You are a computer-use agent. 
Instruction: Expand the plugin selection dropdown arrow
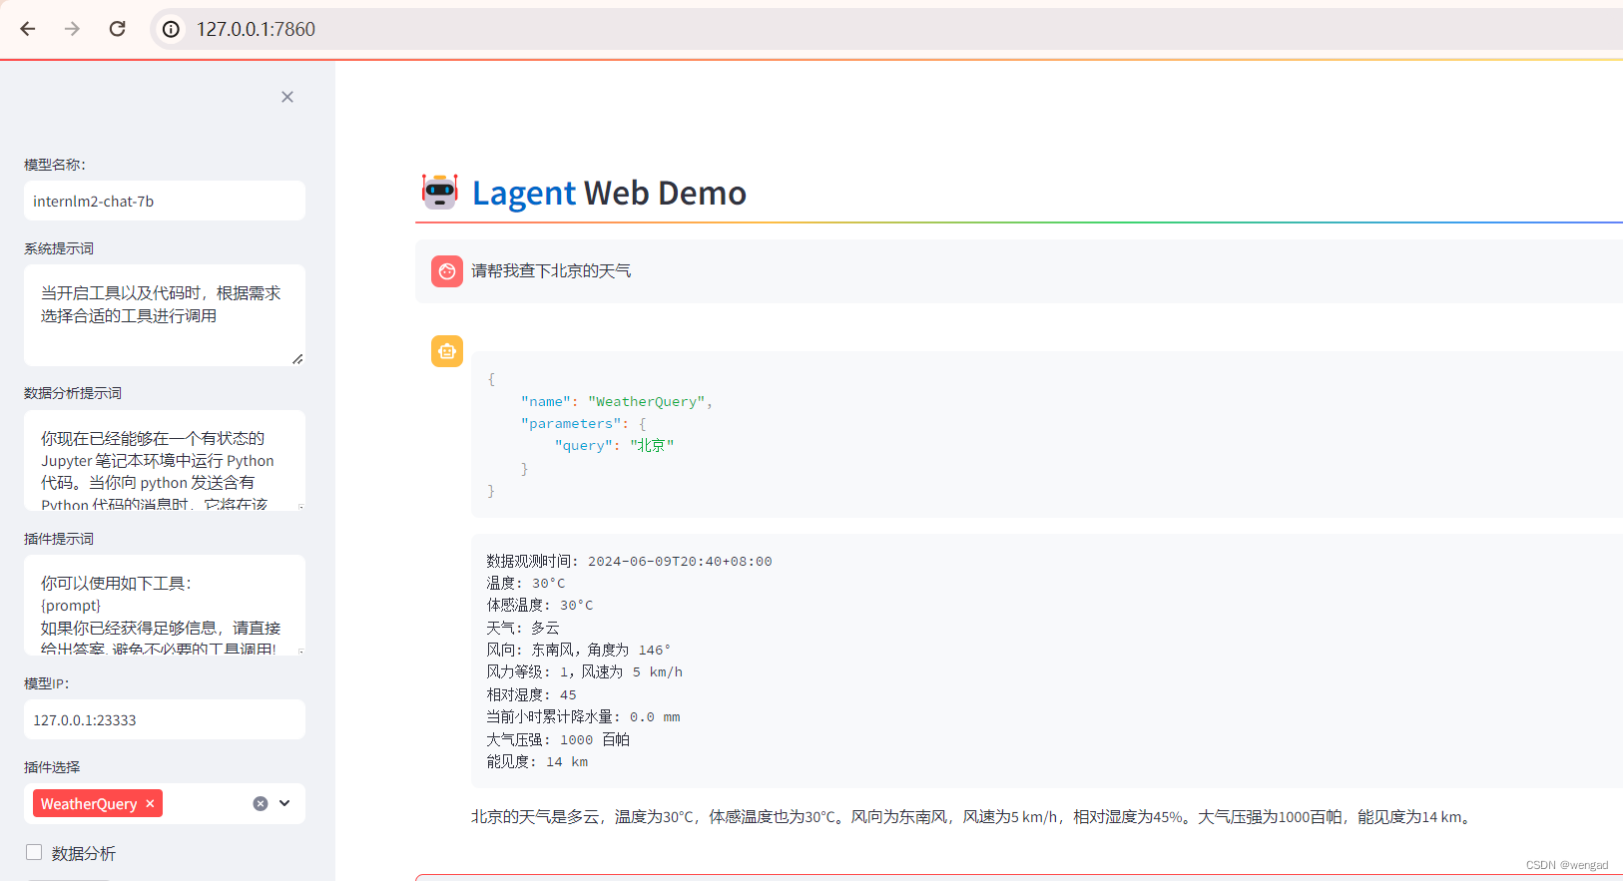tap(284, 803)
